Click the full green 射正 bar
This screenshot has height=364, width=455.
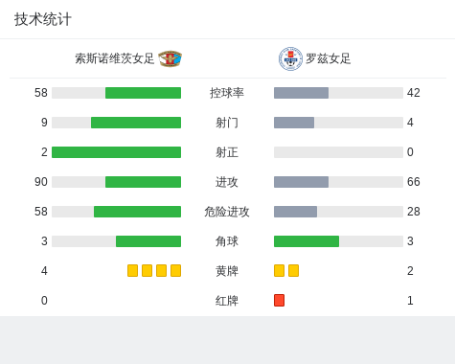pos(116,152)
